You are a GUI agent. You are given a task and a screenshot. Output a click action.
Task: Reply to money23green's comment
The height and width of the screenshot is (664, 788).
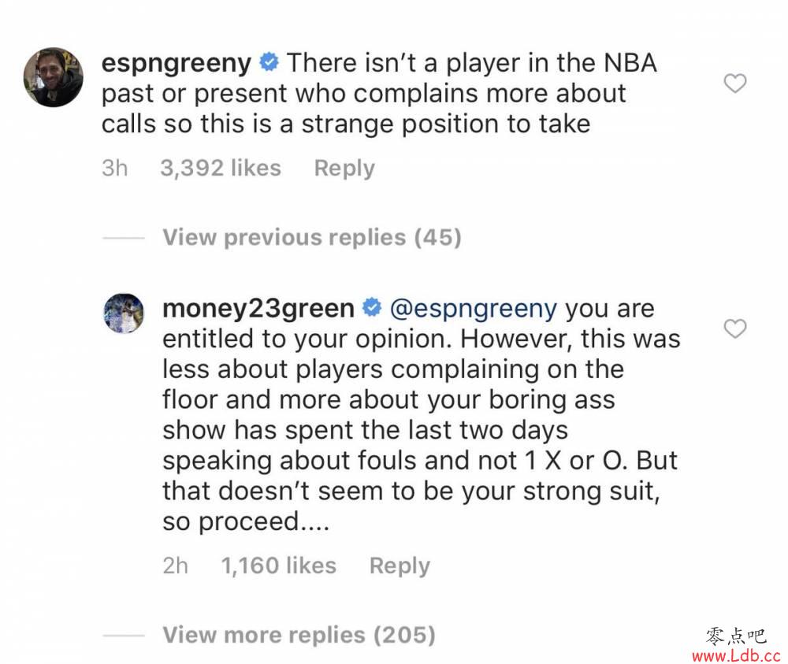point(400,566)
